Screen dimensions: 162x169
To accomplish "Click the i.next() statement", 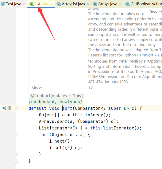I will point(61,141).
